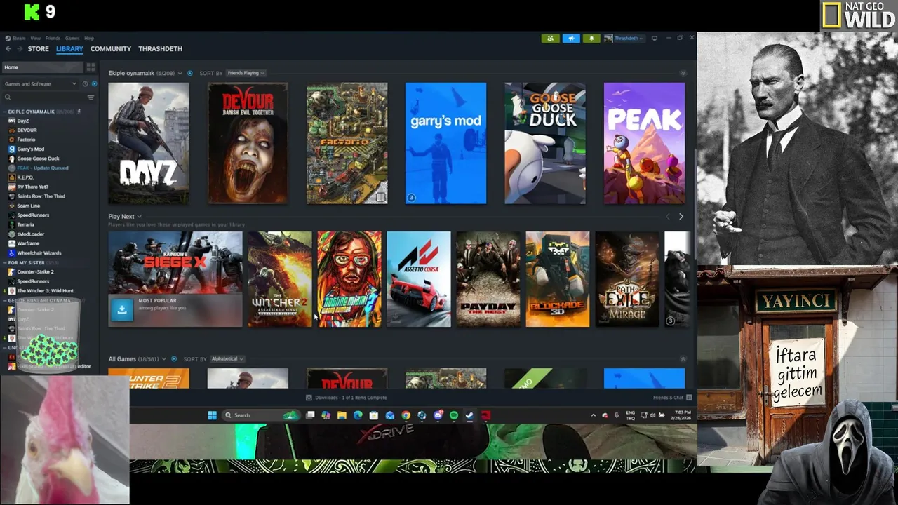
Task: Open the DayZ game cover
Action: [x=149, y=143]
